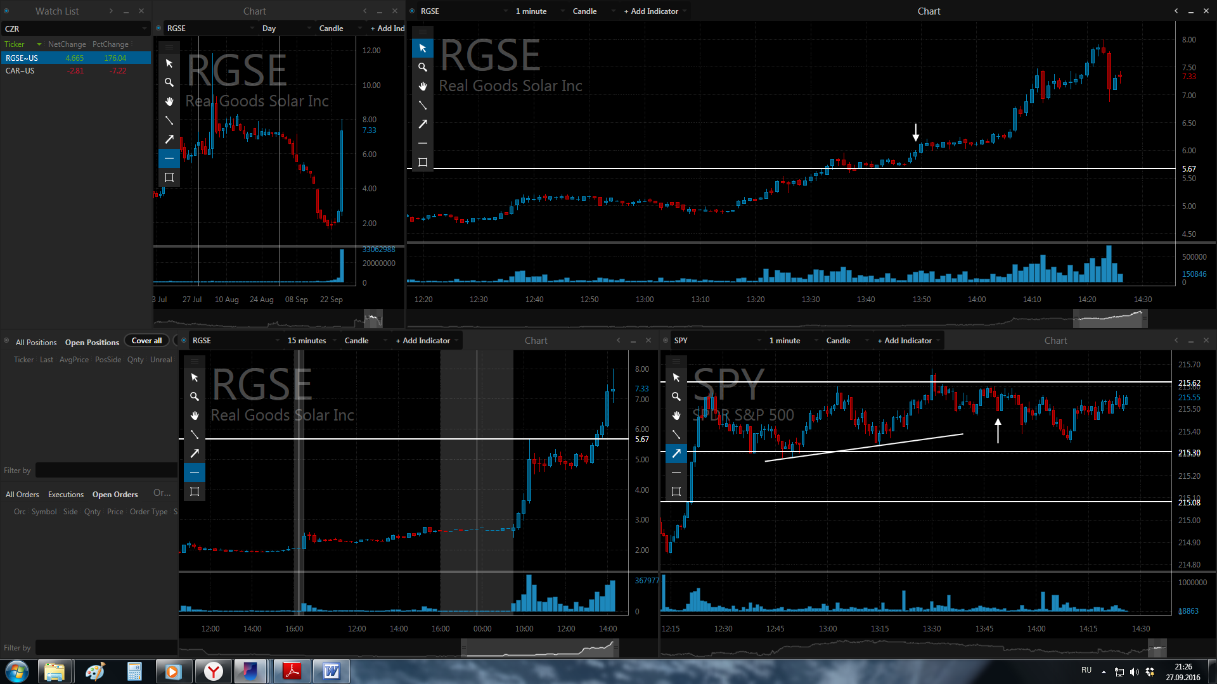The image size is (1217, 684).
Task: Select pan hand tool in RGSE Day chart
Action: click(x=169, y=101)
